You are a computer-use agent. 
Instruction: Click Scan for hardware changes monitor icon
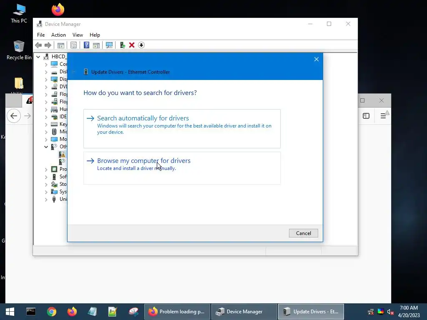click(109, 45)
